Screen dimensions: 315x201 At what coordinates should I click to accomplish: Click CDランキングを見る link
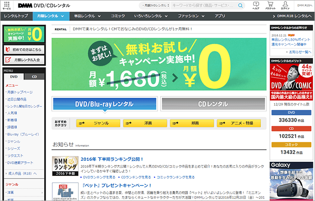136,177
